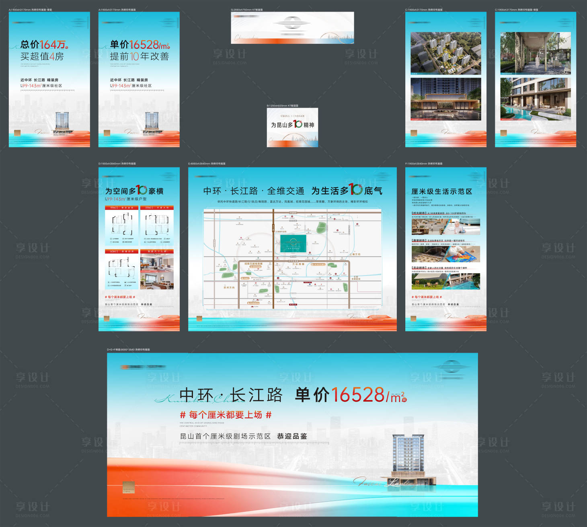Image resolution: width=587 pixels, height=527 pixels.
Task: Click the building illustration on the bottom wide banner
Action: [408, 460]
